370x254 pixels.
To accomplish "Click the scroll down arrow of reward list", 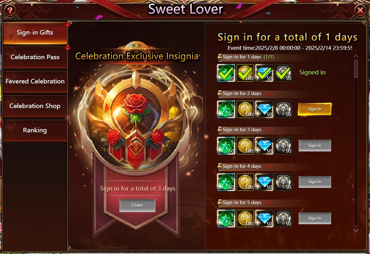I will pos(356,231).
